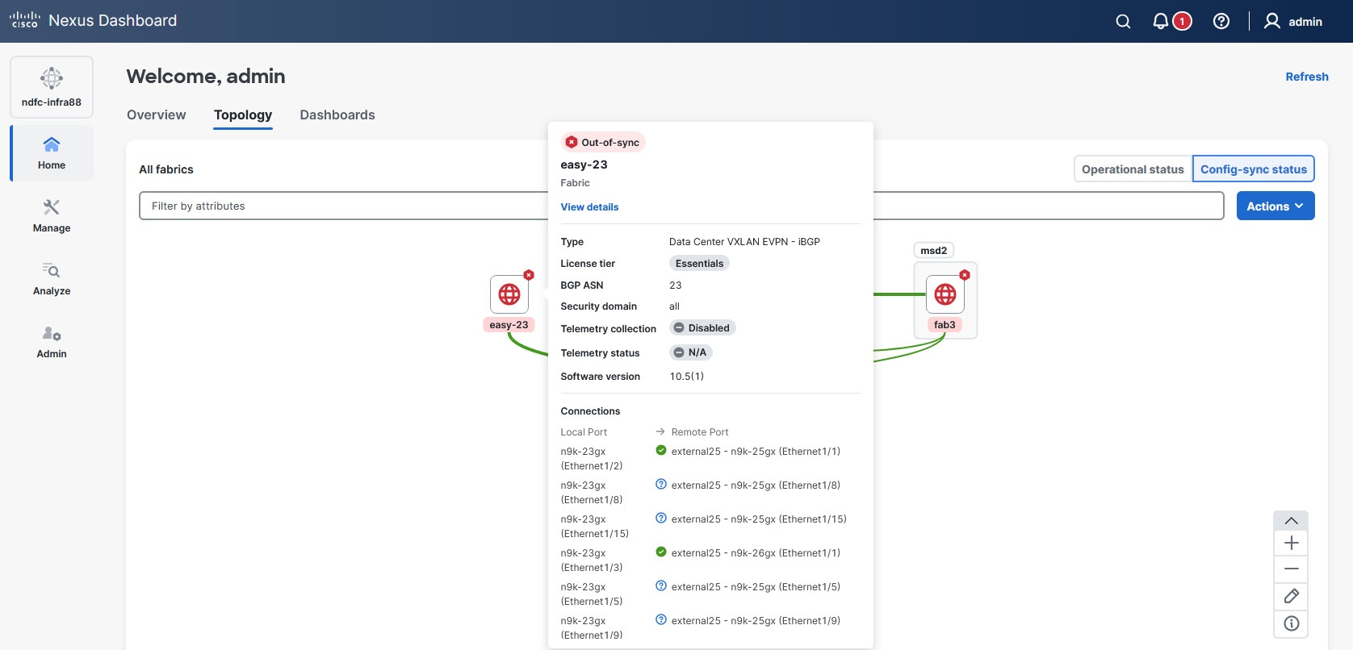This screenshot has width=1353, height=650.
Task: Switch to the Topology tab
Action: pyautogui.click(x=243, y=115)
